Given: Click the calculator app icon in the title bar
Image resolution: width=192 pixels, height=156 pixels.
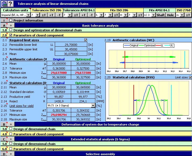Looking at the screenshot, I should point(3,4).
